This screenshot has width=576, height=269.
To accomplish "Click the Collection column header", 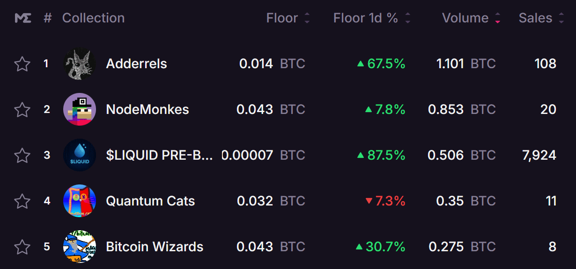I will point(93,18).
